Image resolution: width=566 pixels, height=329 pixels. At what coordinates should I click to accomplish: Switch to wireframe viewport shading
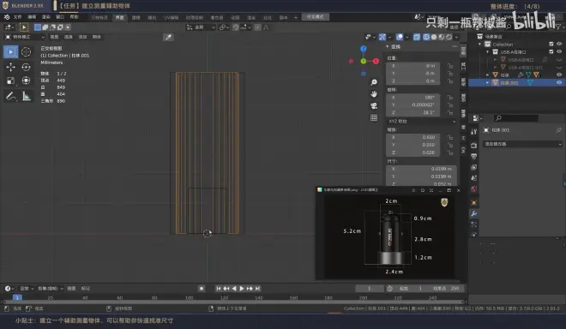426,37
